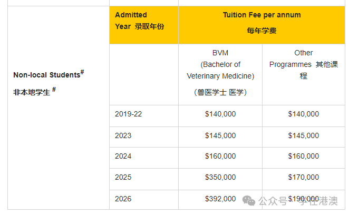Click the $350,000 BVM fee cell
Image resolution: width=349 pixels, height=215 pixels.
(220, 178)
